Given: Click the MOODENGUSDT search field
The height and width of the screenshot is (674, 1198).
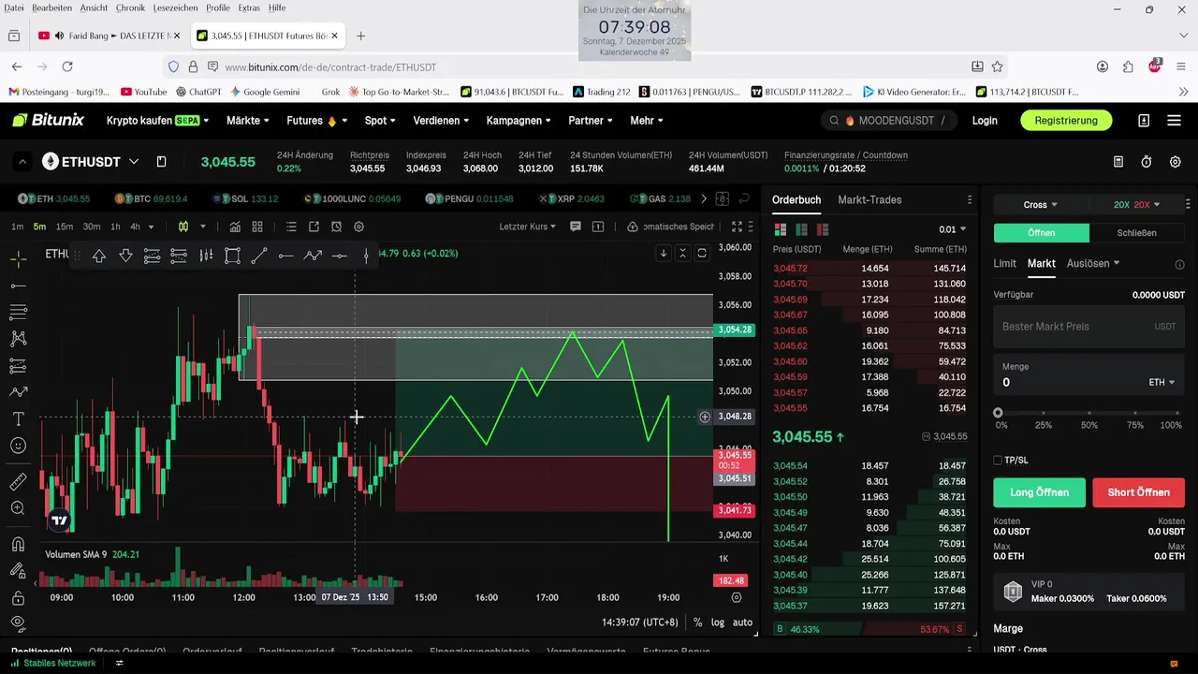Looking at the screenshot, I should point(888,121).
